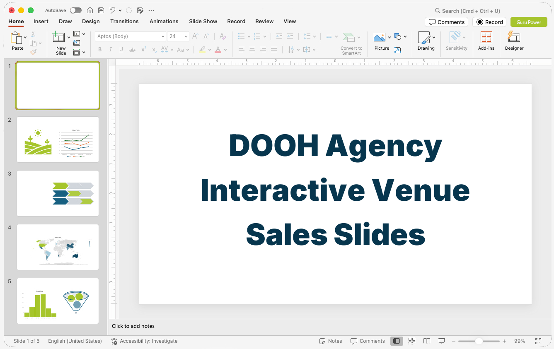554x349 pixels.
Task: Click the Record button at top right
Action: [489, 22]
